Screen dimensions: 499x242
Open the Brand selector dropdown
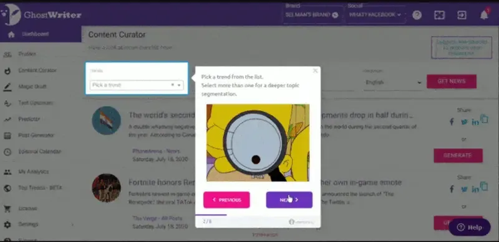pos(312,14)
